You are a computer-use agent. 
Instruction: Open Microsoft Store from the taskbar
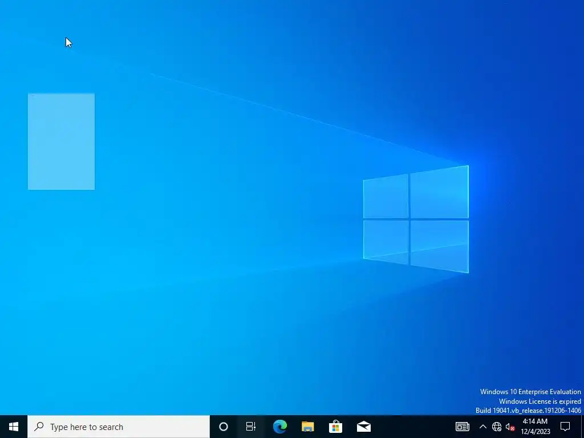point(335,427)
